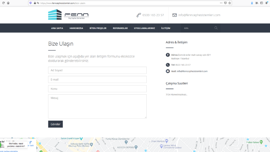Open HAKKIMIZDA menu item
This screenshot has height=152, width=270.
(x=76, y=28)
